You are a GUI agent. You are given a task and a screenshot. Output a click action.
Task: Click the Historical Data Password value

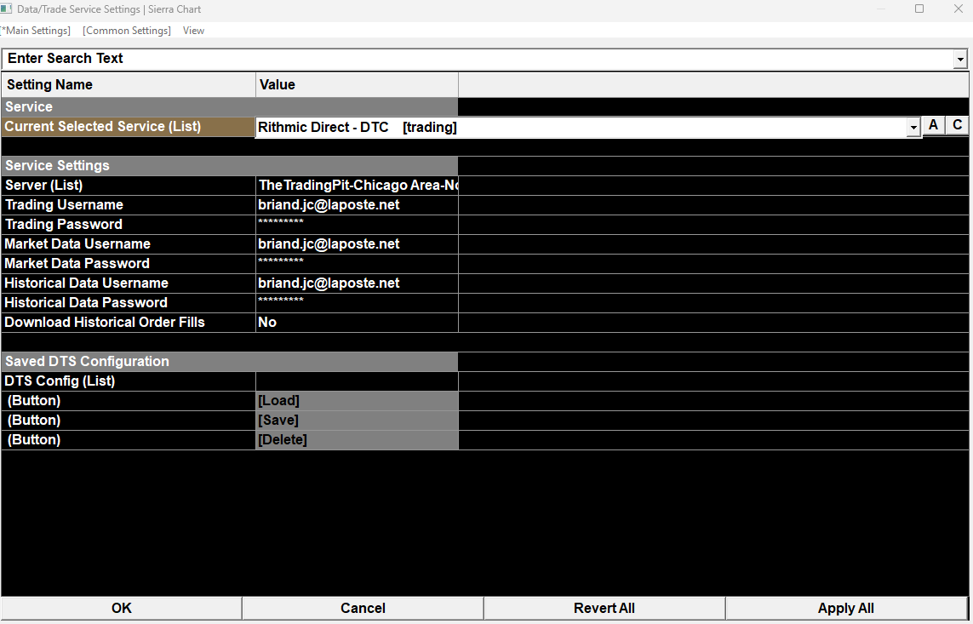[357, 303]
